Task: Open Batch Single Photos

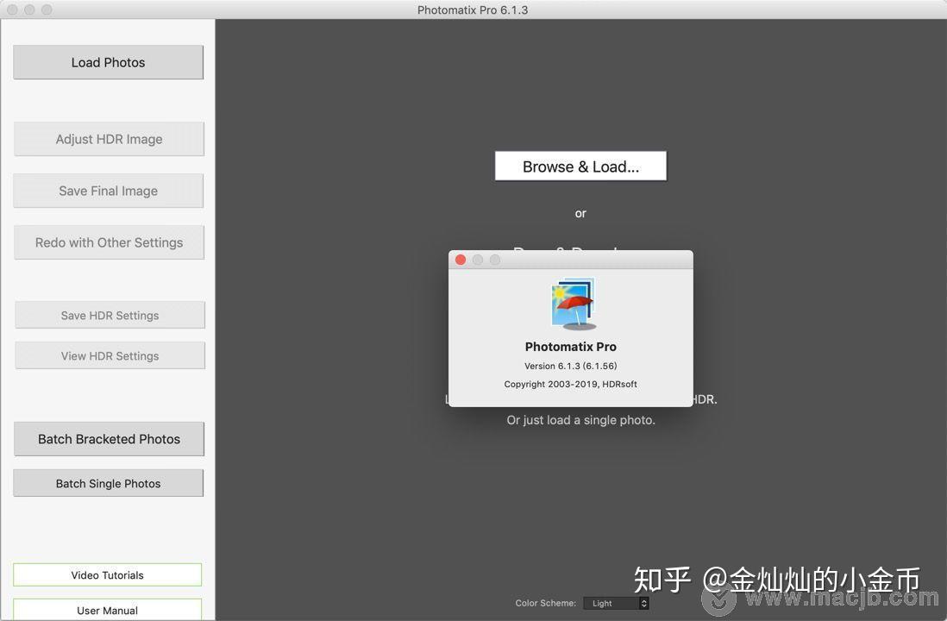Action: click(x=108, y=483)
